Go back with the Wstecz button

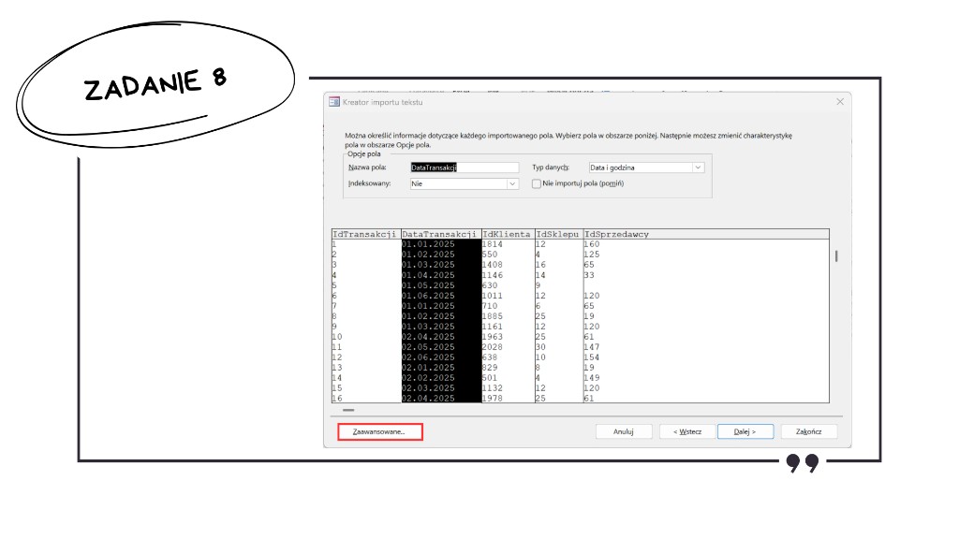(686, 431)
